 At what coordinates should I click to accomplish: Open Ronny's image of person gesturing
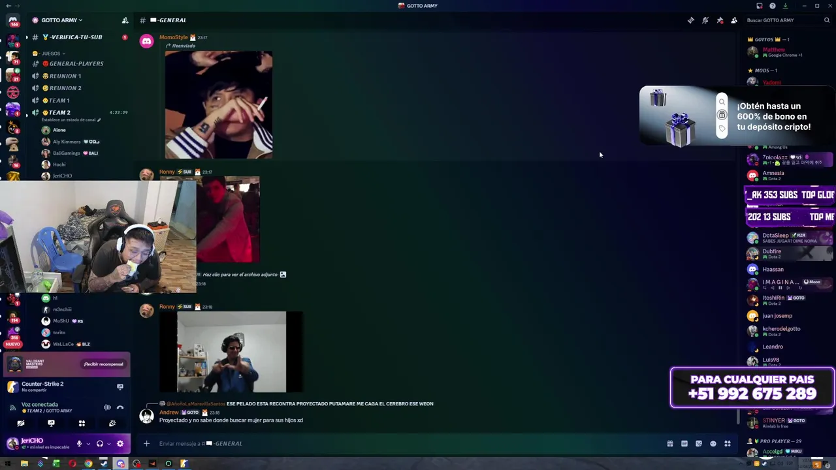tap(231, 352)
